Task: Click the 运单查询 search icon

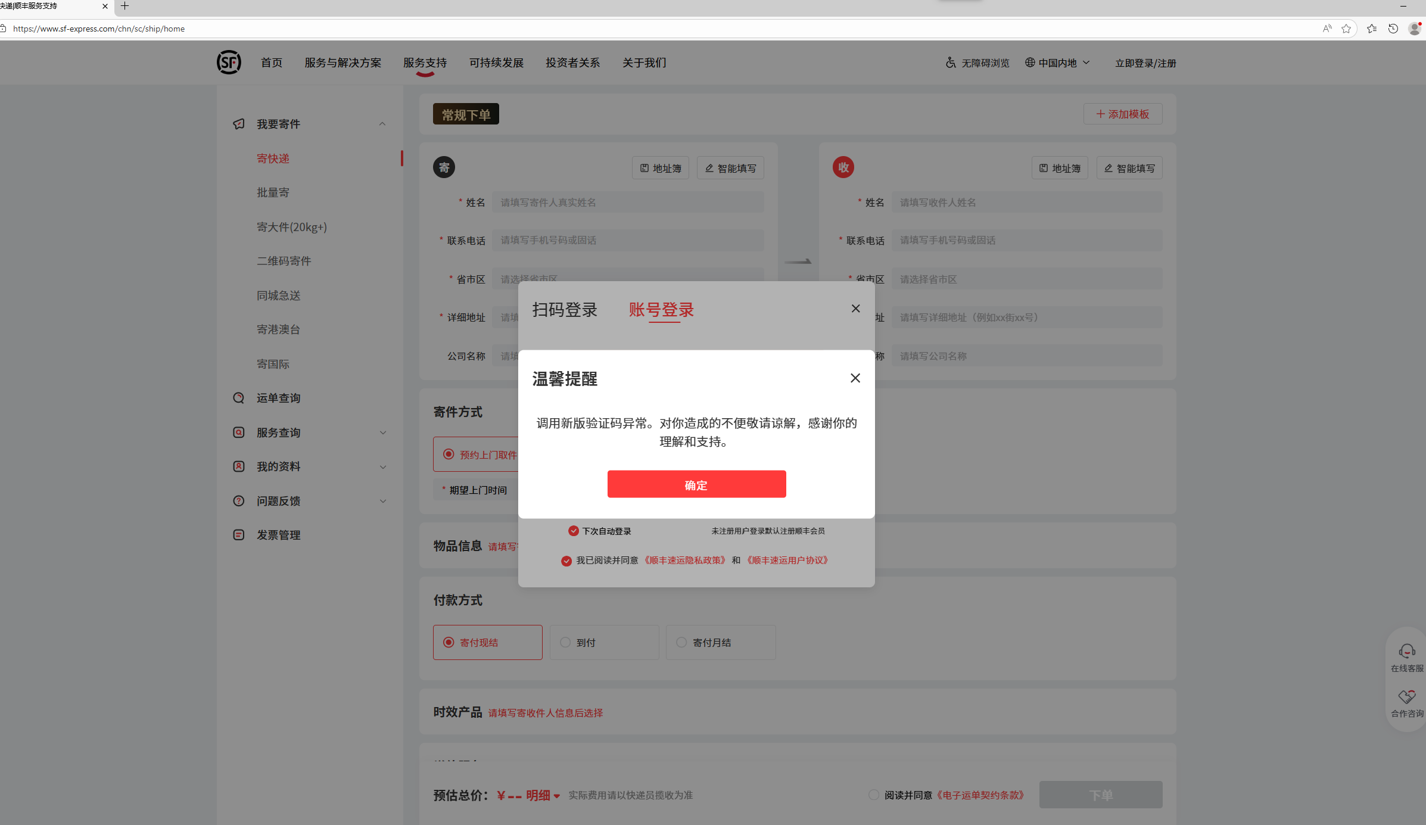Action: pos(239,398)
